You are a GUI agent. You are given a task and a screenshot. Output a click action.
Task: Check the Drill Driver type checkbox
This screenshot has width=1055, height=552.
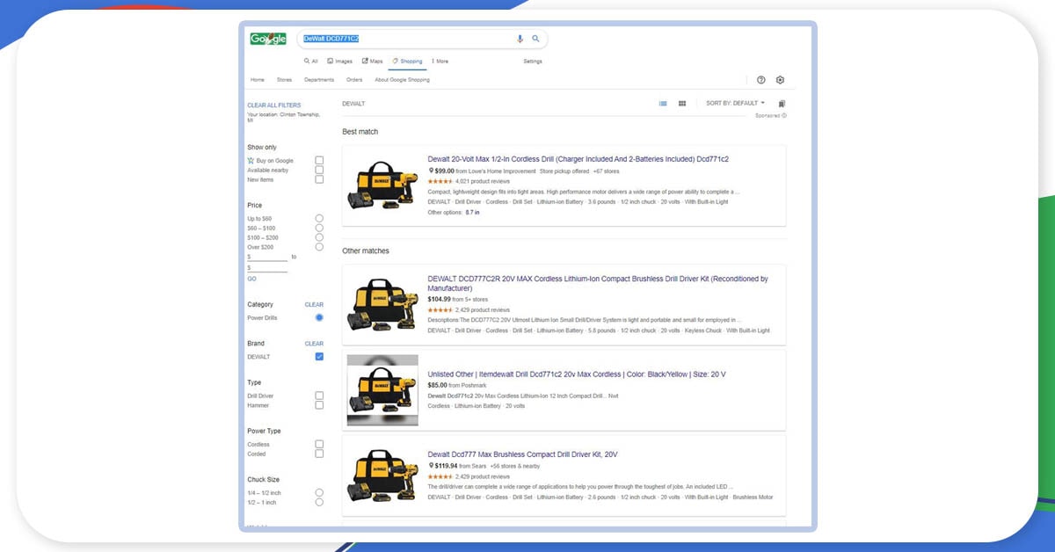tap(319, 396)
